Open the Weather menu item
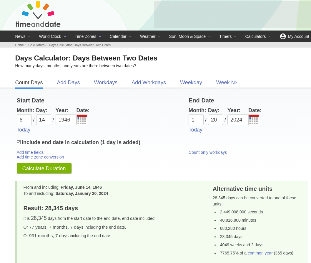Screen dimensions: 311x263 point(148,36)
